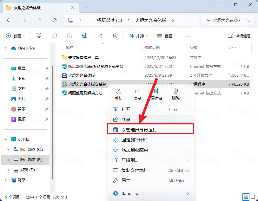Open a new tab with plus button
Image resolution: width=258 pixels, height=201 pixels.
tap(86, 8)
